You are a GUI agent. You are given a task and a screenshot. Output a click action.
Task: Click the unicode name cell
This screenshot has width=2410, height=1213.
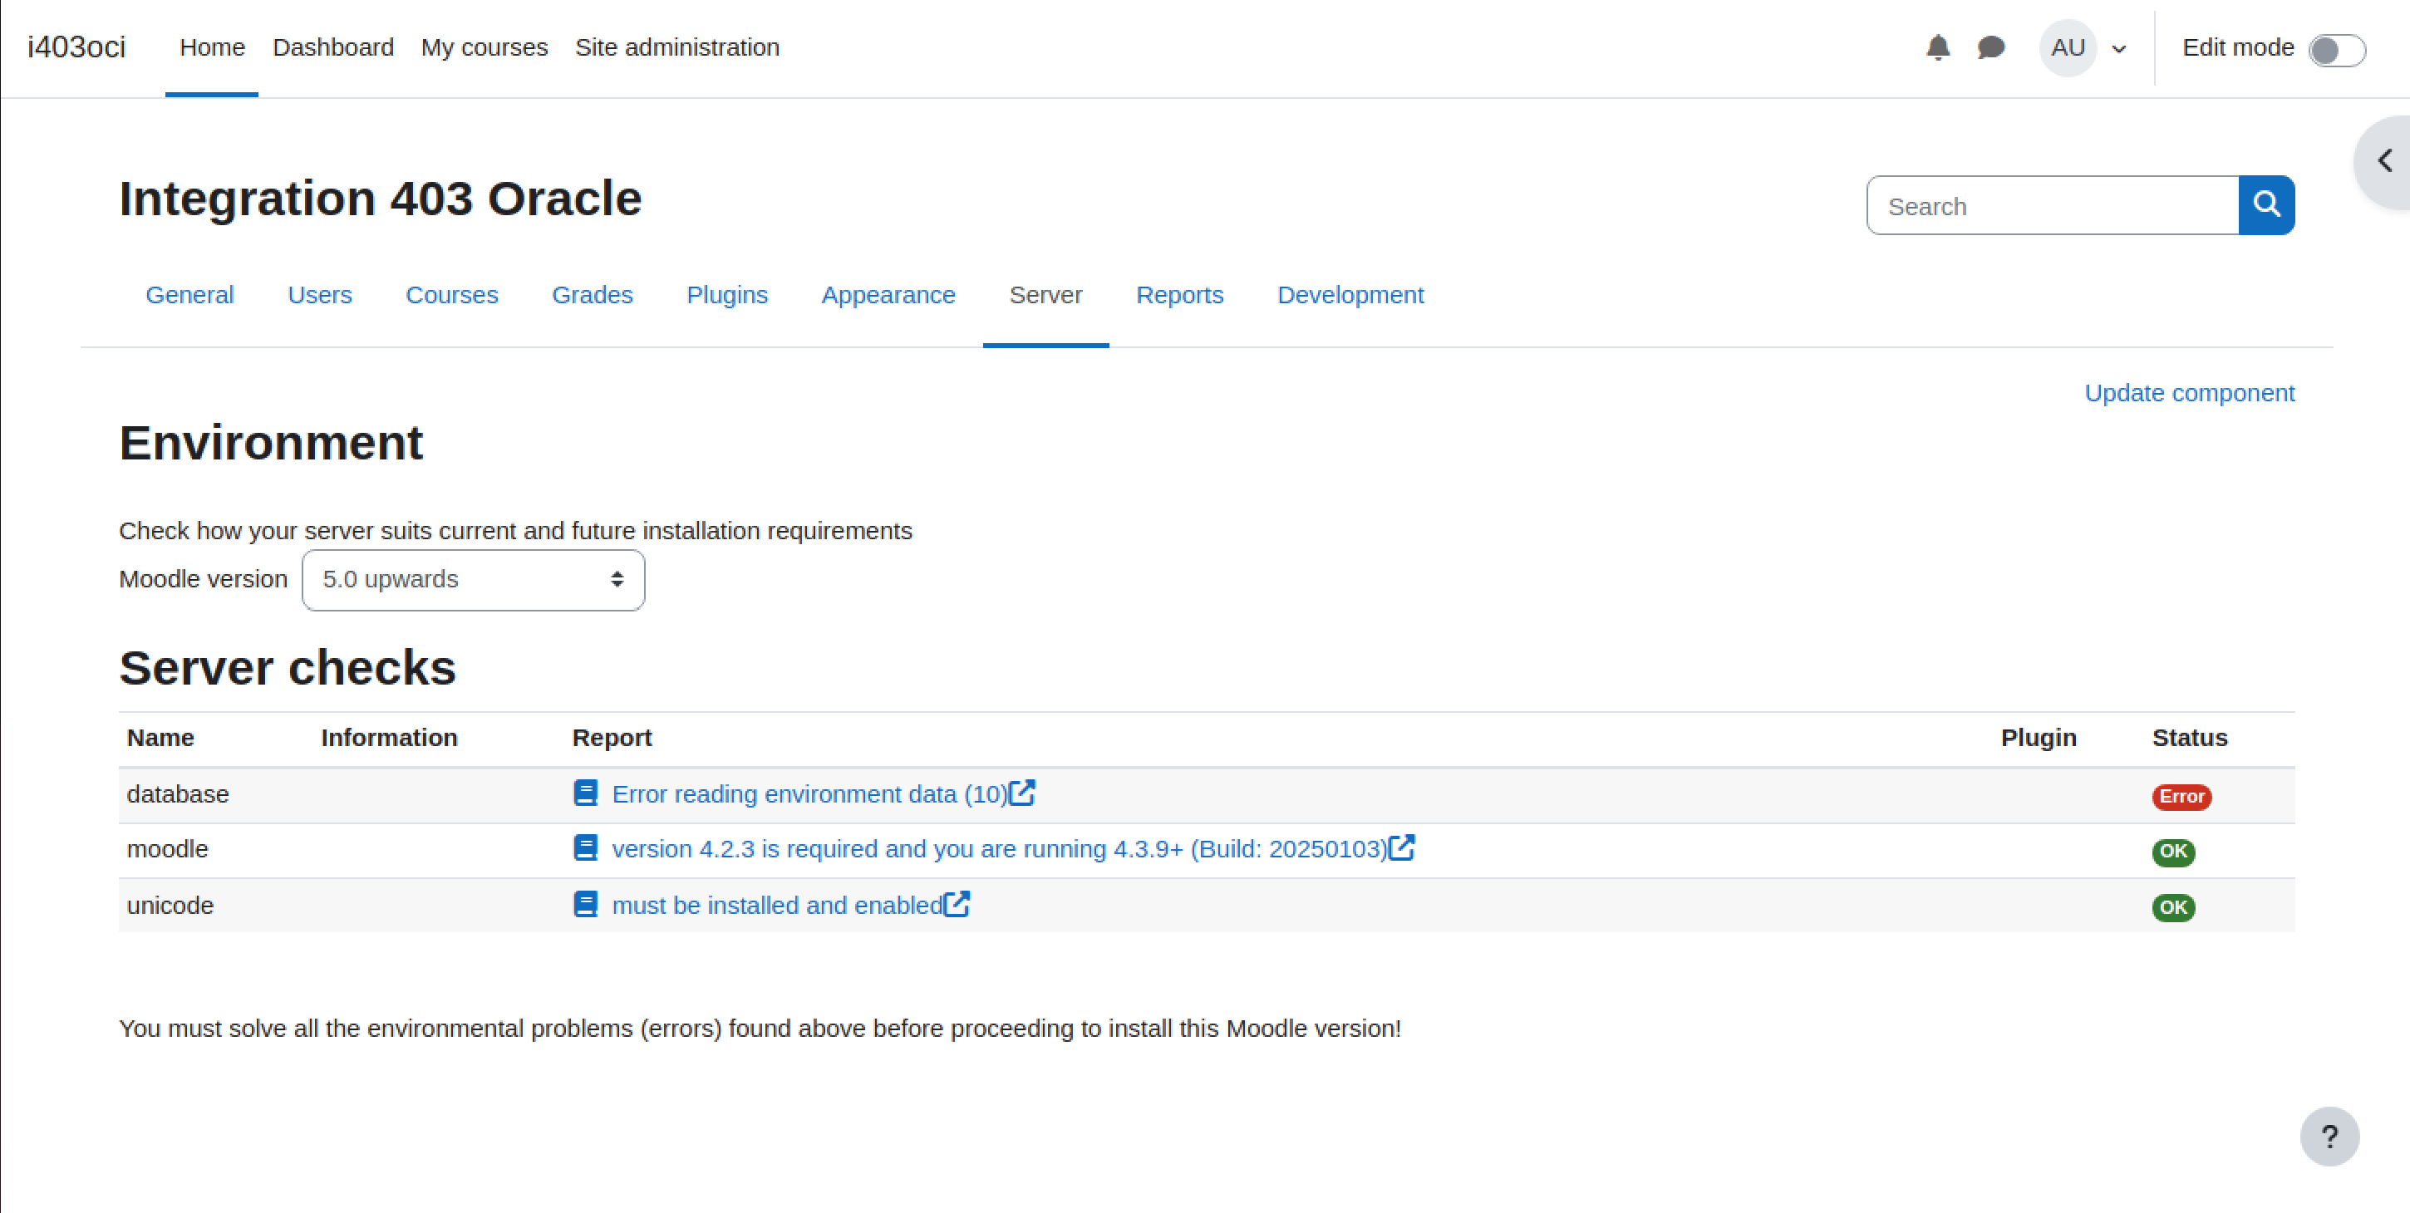(170, 906)
